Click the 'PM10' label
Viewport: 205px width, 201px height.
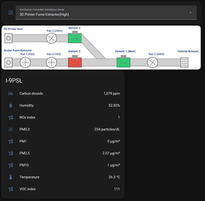pyautogui.click(x=24, y=165)
